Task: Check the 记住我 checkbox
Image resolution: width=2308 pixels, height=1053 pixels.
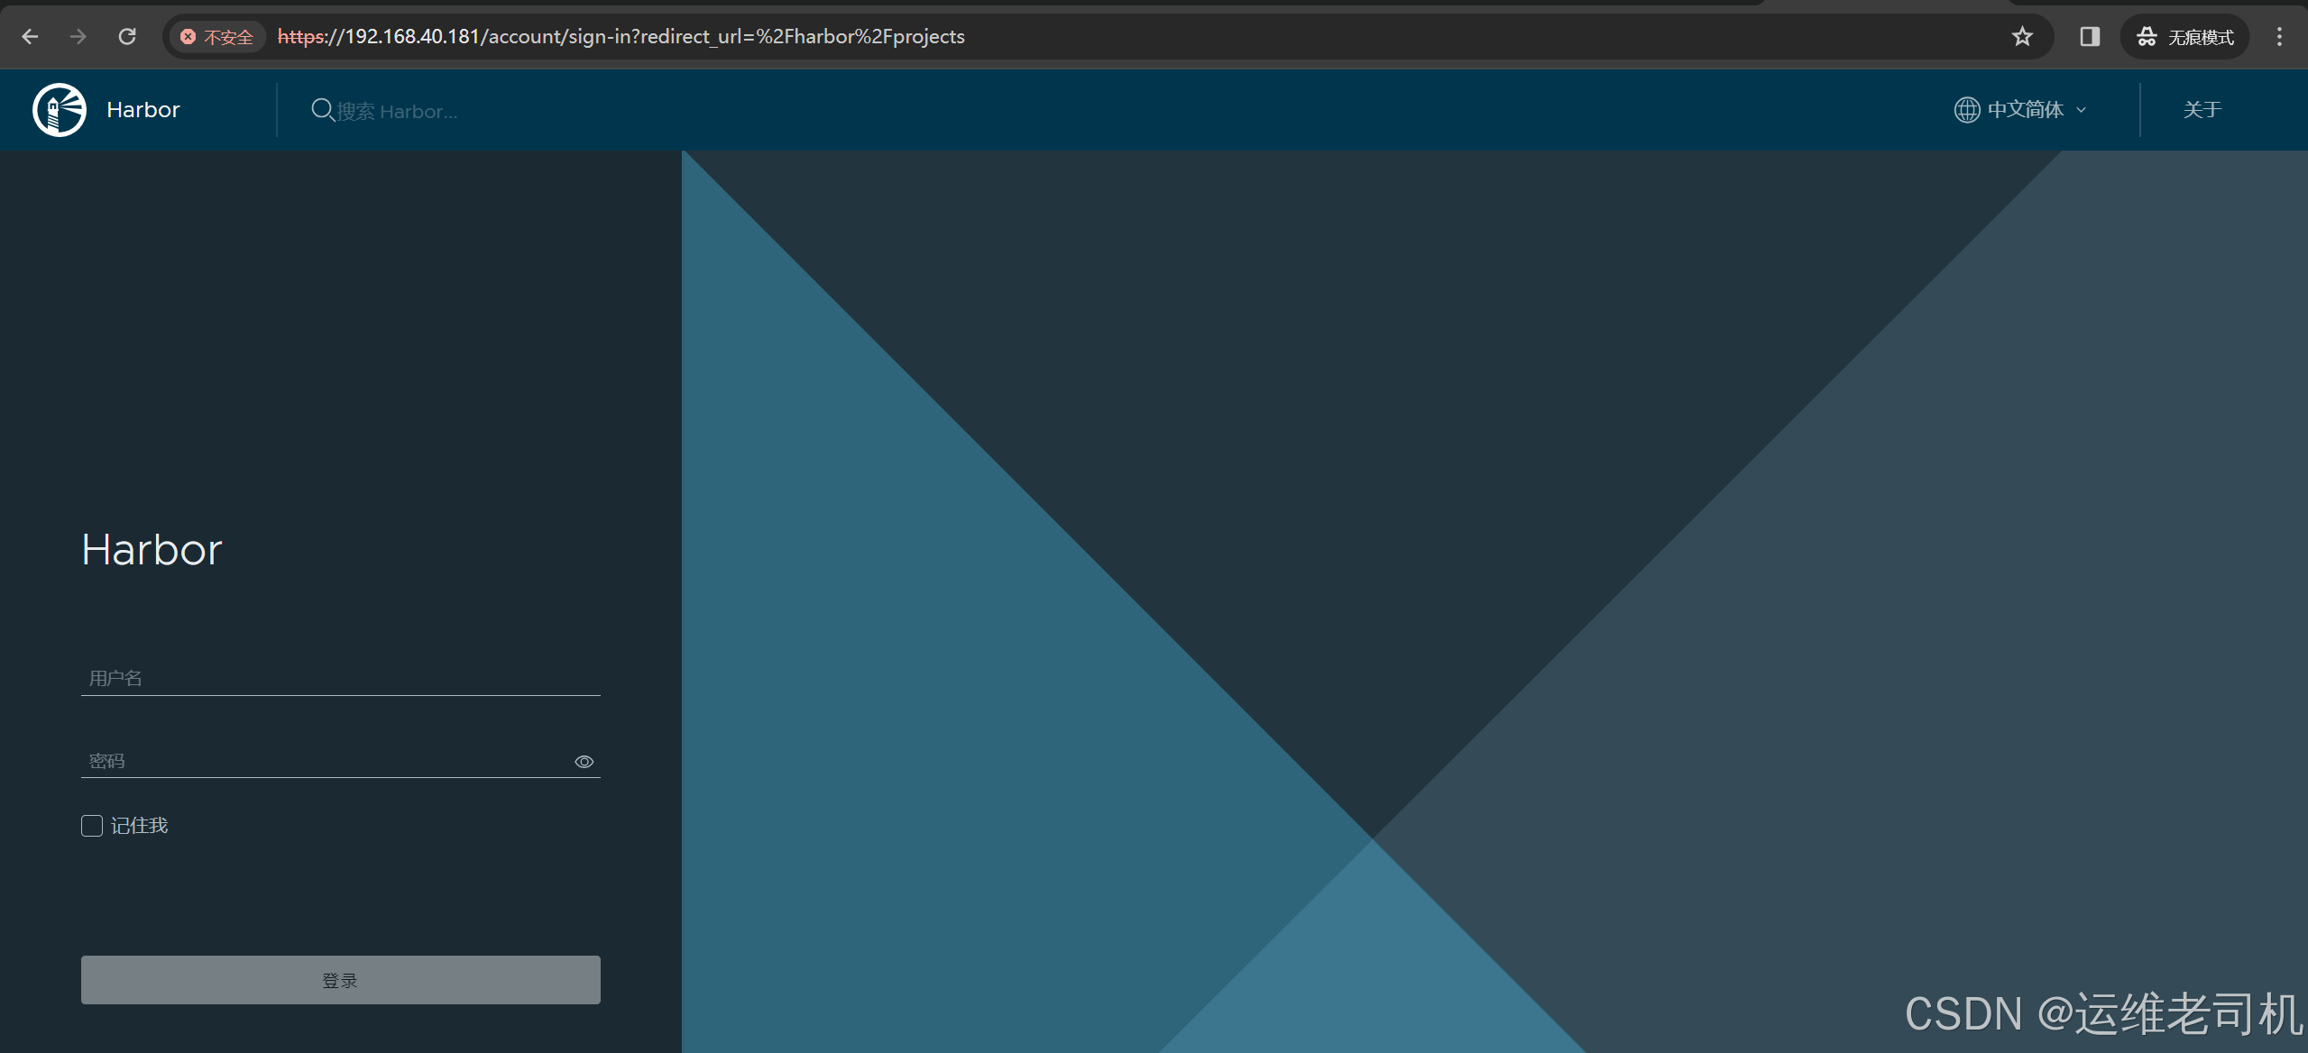Action: click(x=92, y=826)
